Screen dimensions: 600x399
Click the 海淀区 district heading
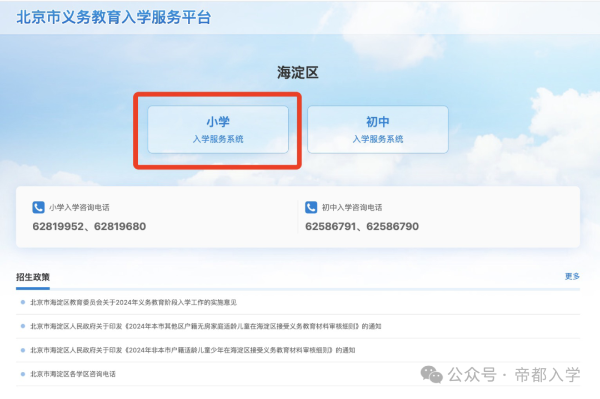[298, 73]
